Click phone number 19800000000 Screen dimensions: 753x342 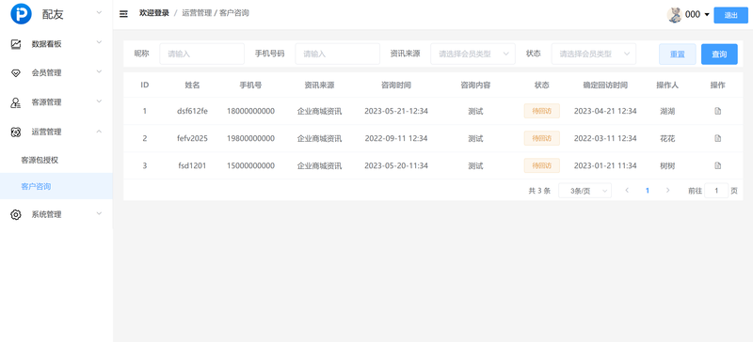[250, 139]
